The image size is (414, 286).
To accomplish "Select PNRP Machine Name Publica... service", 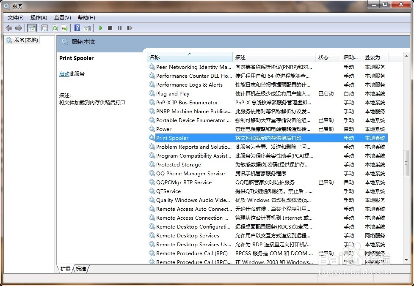I will 194,111.
